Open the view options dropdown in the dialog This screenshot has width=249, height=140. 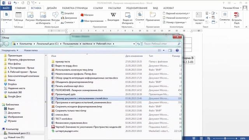pos(164,50)
